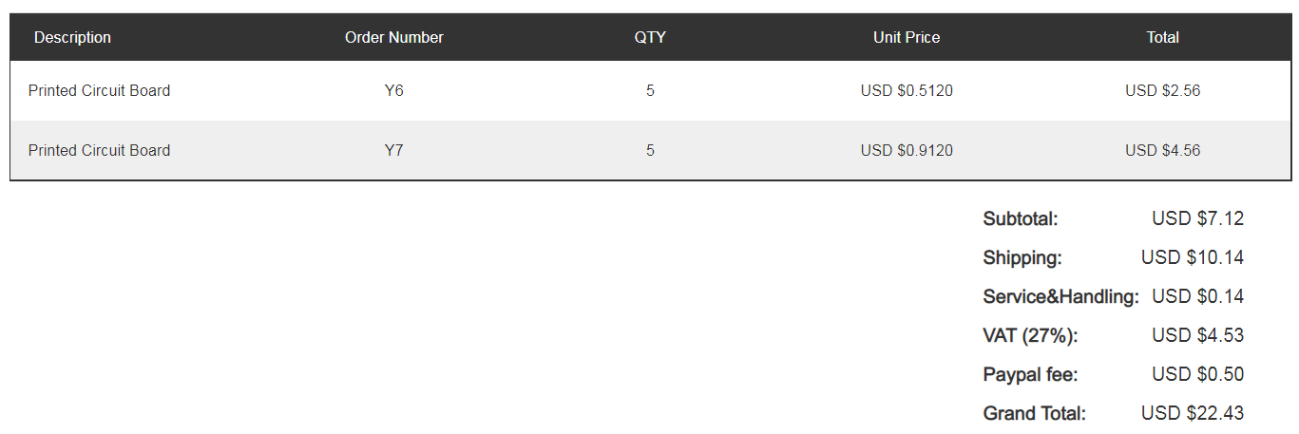Click the Service&Handling label
Viewport: 1299px width, 434px height.
[1060, 296]
